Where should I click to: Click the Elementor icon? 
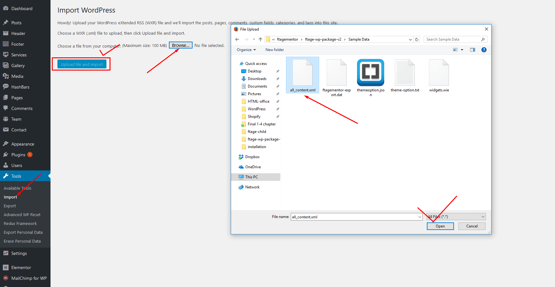(6, 267)
